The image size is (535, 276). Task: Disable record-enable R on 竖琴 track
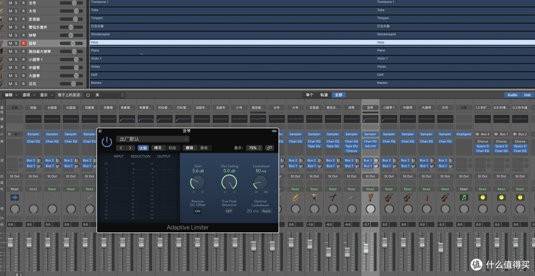24,43
